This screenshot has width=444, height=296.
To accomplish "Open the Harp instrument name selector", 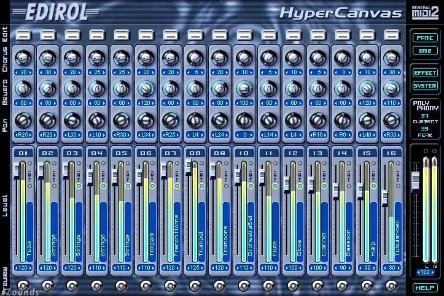I will (373, 232).
